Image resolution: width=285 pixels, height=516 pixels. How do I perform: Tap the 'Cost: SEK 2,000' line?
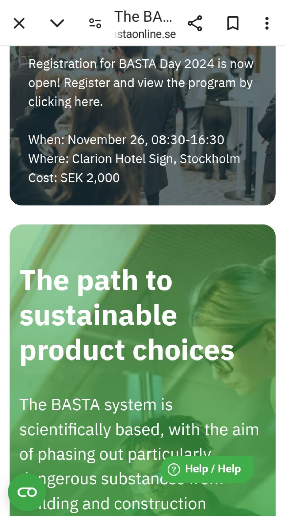[x=74, y=178]
